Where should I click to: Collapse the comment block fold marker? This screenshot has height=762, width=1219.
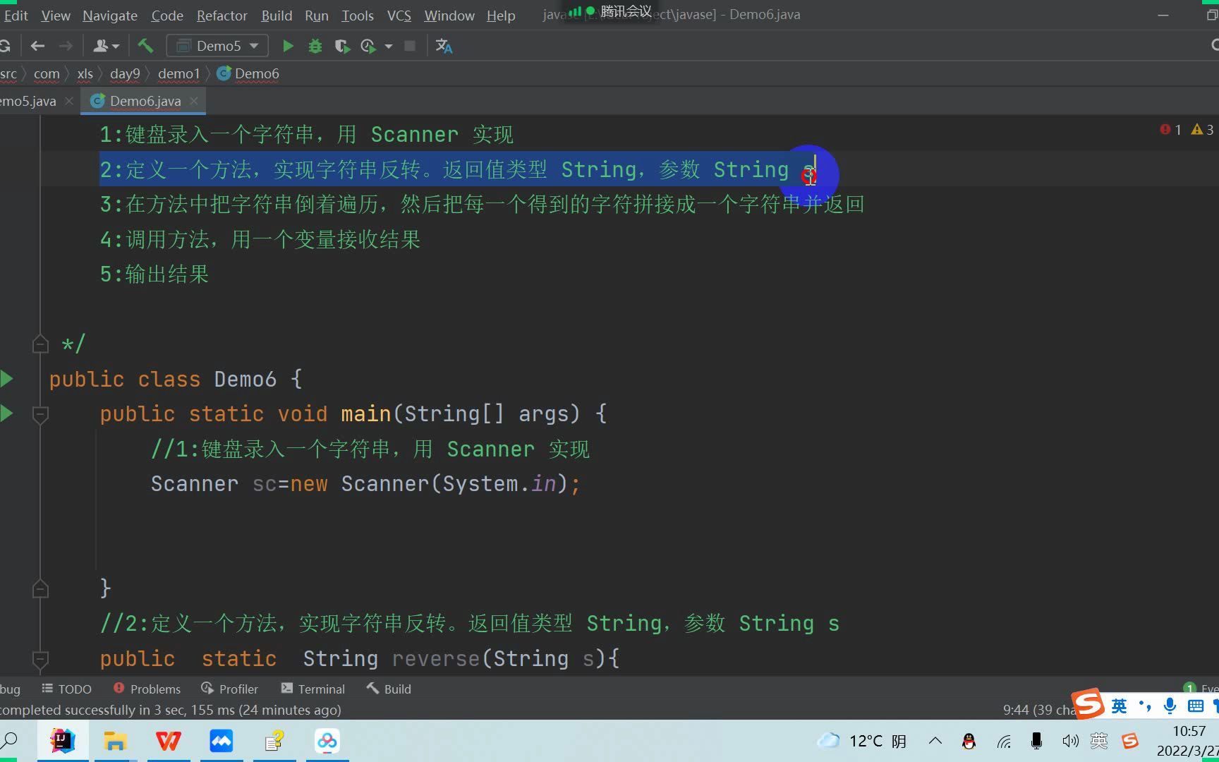[x=40, y=344]
